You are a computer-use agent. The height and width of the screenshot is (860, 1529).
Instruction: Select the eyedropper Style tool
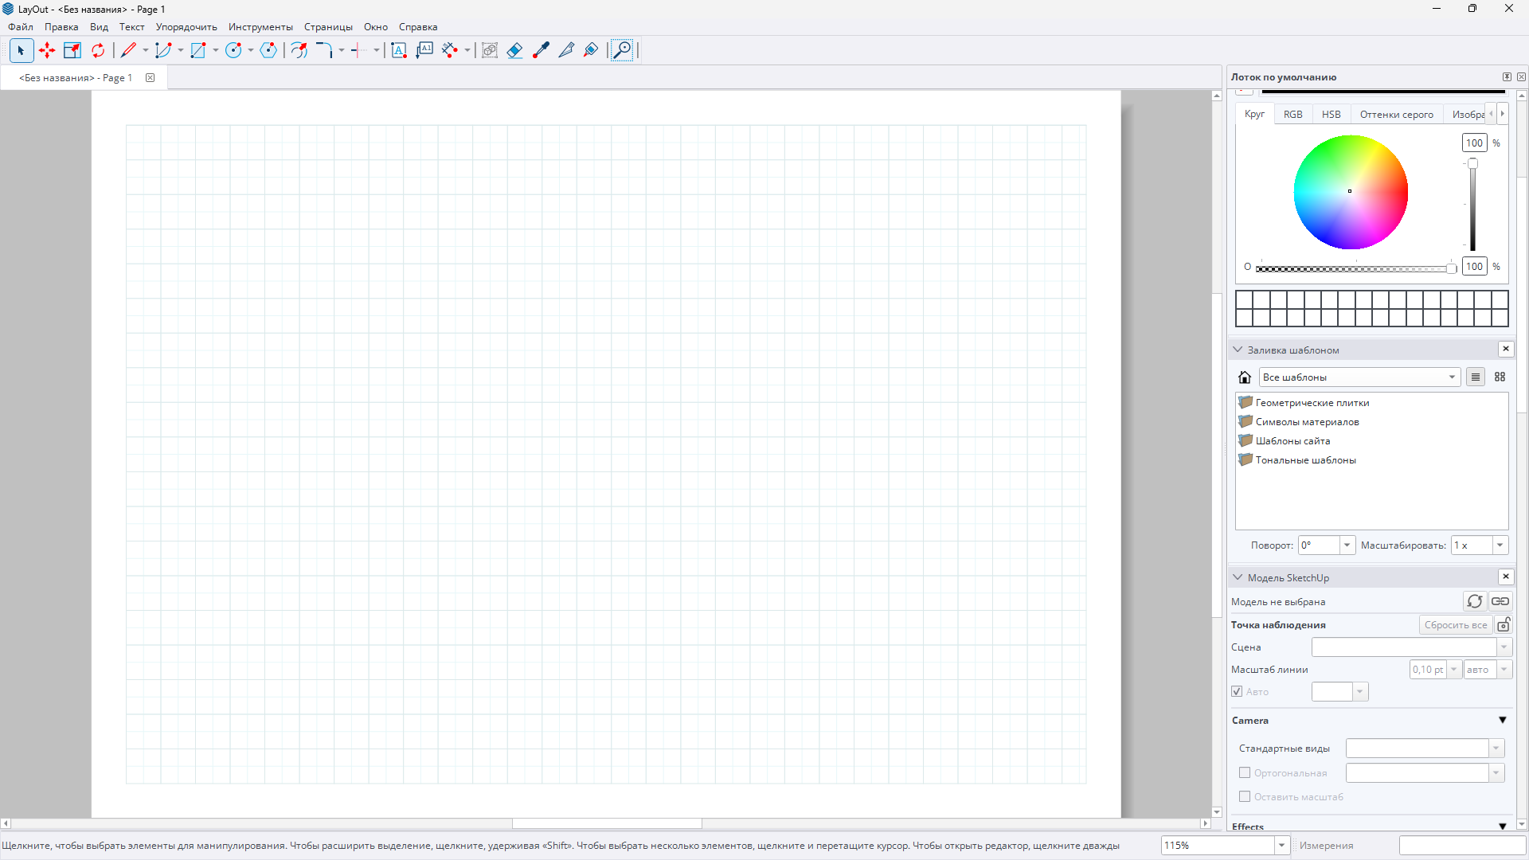(541, 50)
